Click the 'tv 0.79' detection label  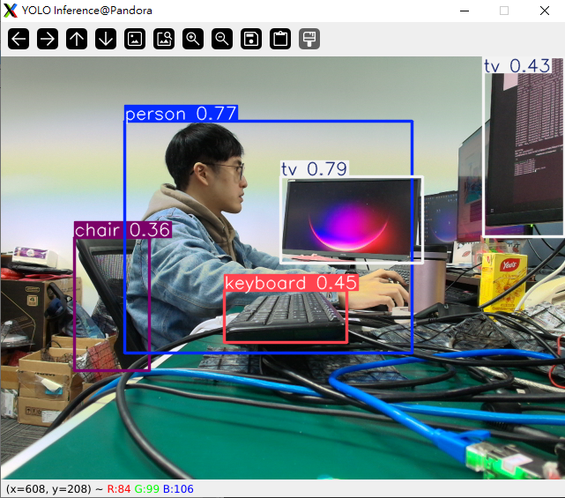[x=315, y=169]
